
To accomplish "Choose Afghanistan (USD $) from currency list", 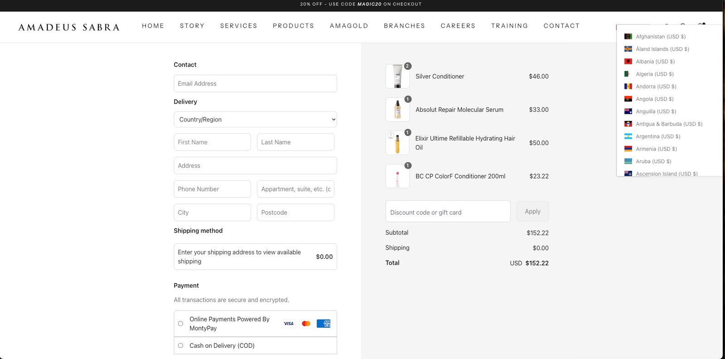I will [x=660, y=37].
